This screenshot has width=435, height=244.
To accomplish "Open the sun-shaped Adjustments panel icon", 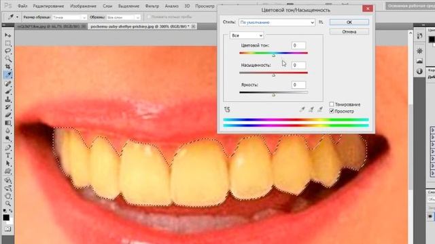I will tap(419, 51).
